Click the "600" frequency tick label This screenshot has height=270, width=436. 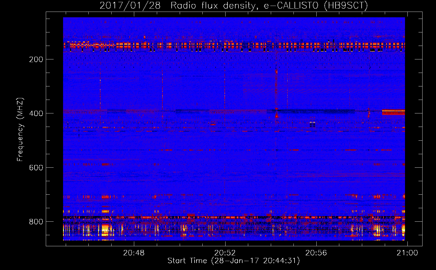tap(36, 168)
